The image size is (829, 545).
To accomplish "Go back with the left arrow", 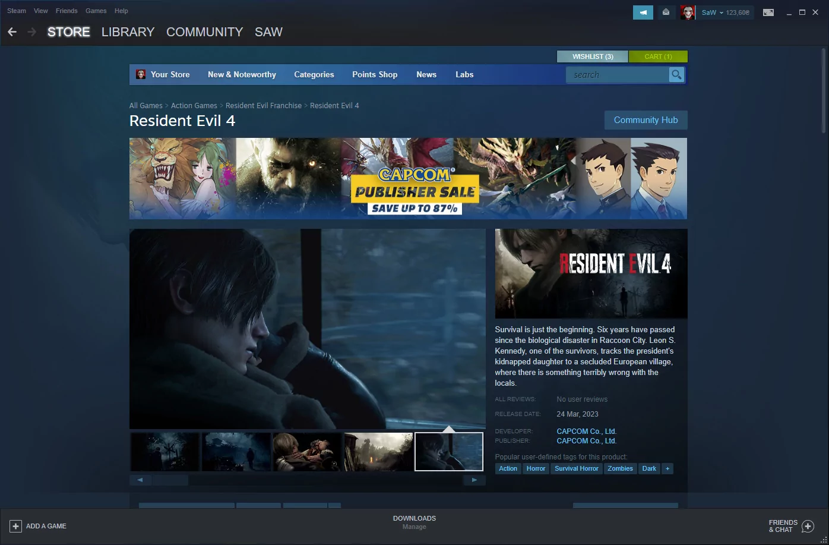I will 12,32.
